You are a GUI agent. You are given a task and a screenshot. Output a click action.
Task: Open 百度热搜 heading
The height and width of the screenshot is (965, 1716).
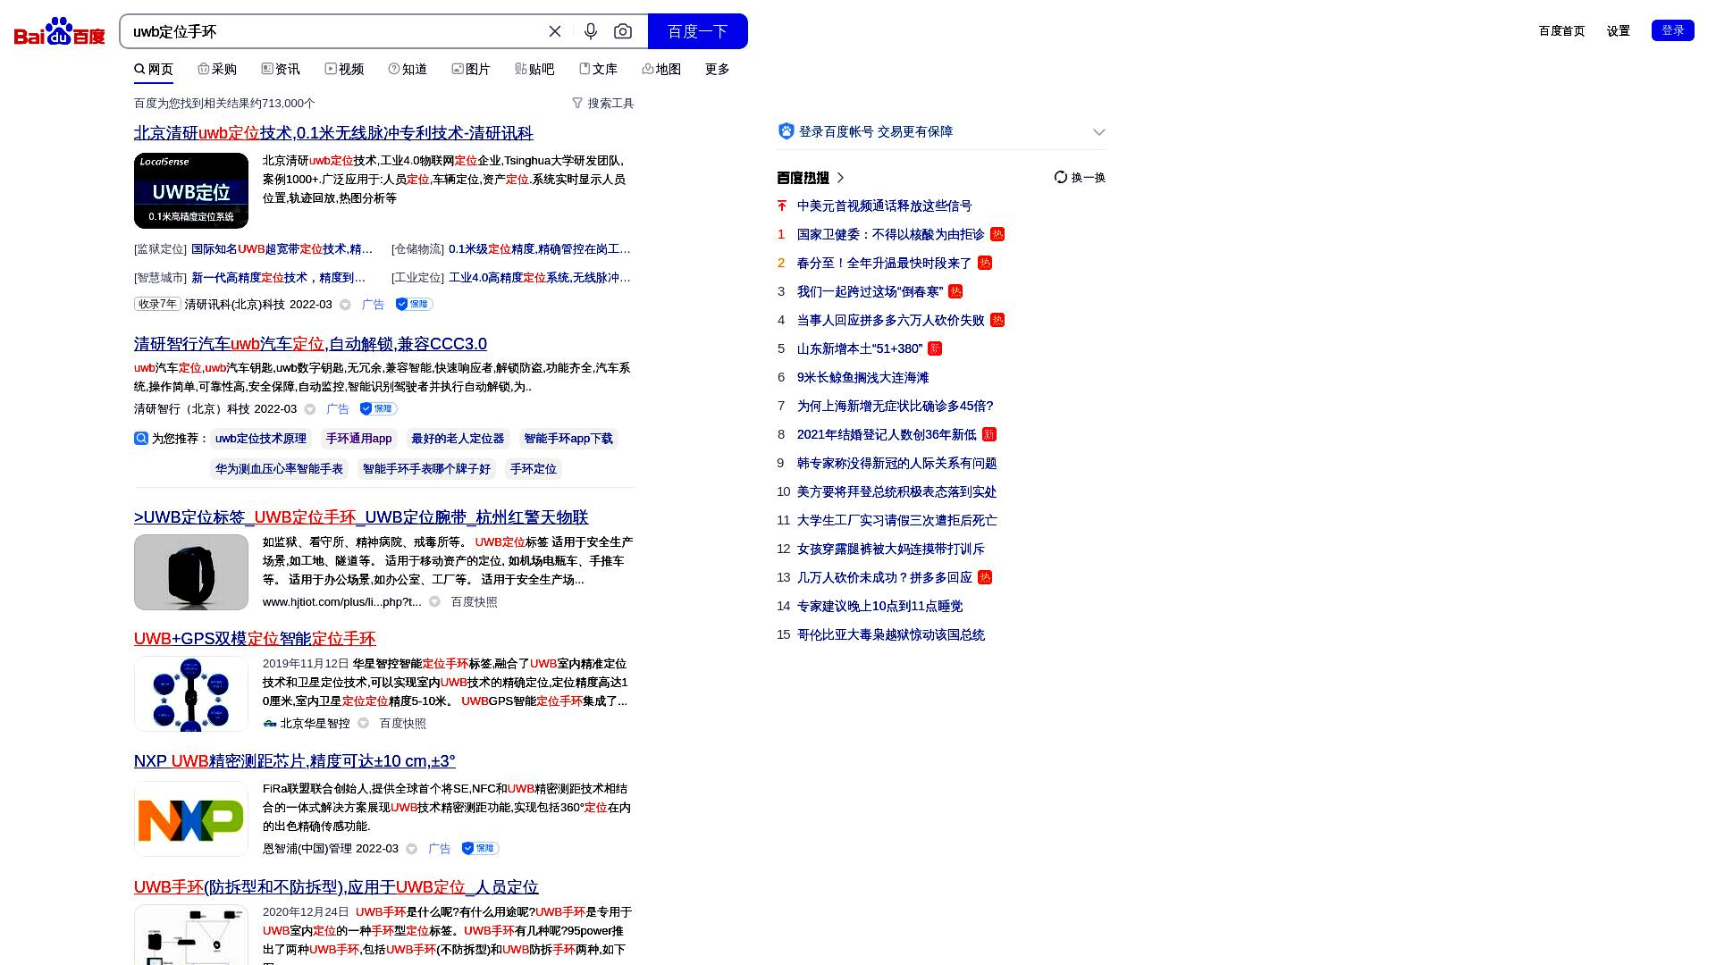[x=811, y=178]
